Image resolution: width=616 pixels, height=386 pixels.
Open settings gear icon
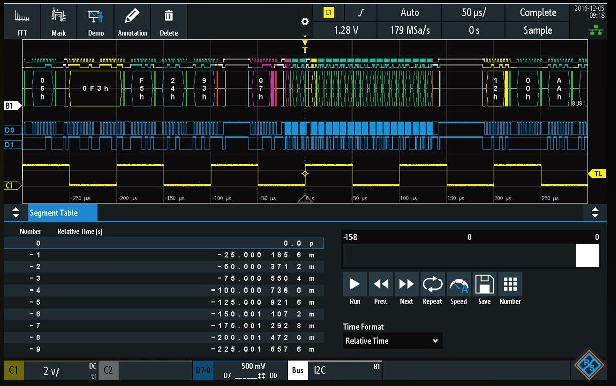(304, 21)
